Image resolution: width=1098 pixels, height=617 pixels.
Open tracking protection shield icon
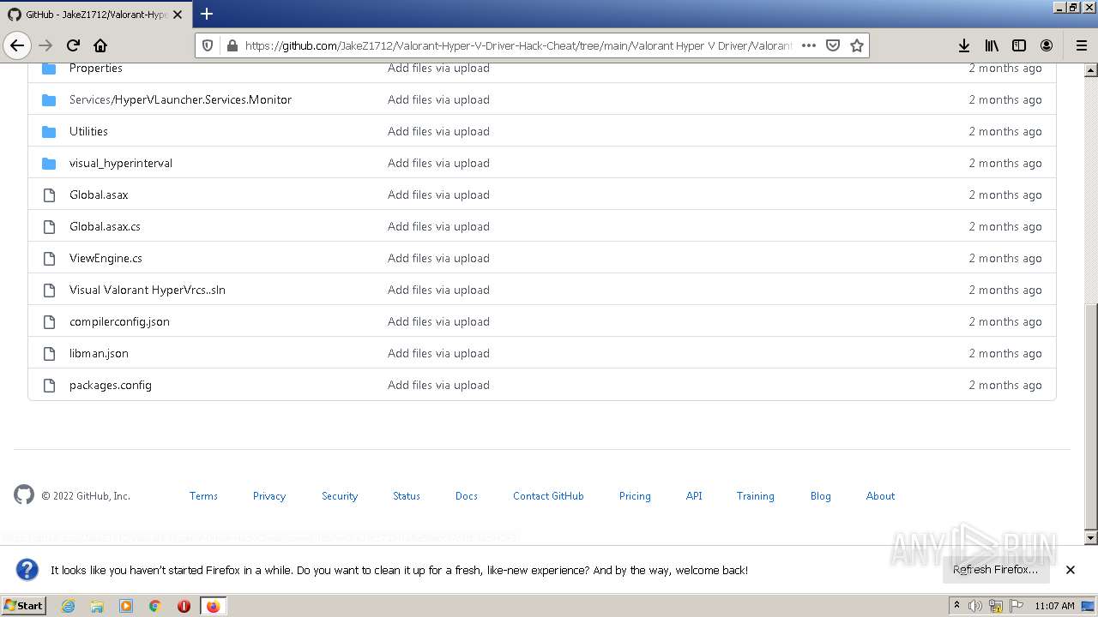pos(207,45)
